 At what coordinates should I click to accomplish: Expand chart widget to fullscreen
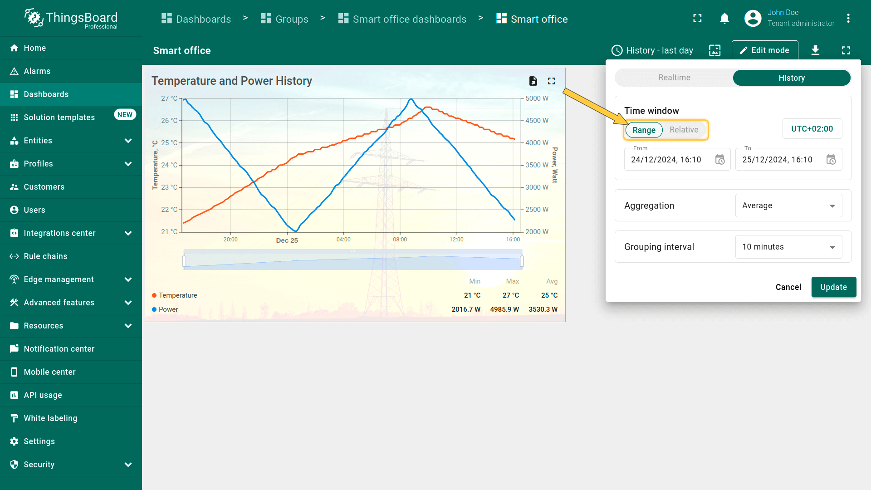click(551, 81)
